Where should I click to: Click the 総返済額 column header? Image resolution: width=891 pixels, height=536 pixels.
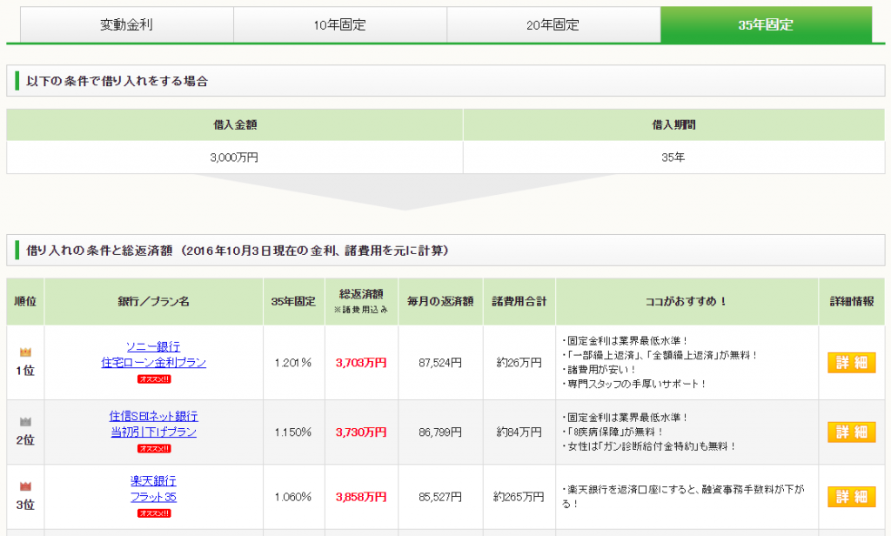(361, 301)
